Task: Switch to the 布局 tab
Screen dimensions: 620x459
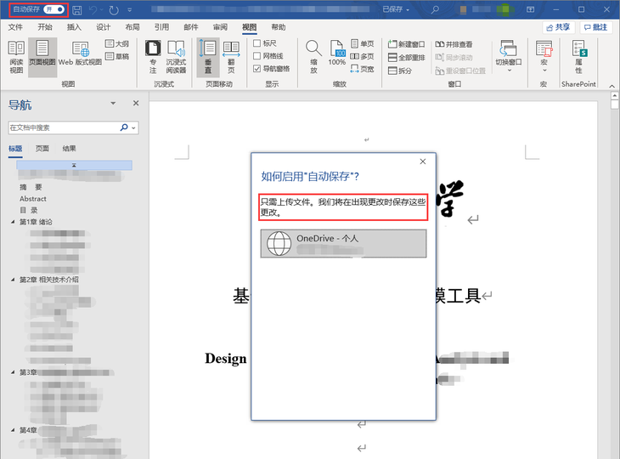Action: coord(132,27)
